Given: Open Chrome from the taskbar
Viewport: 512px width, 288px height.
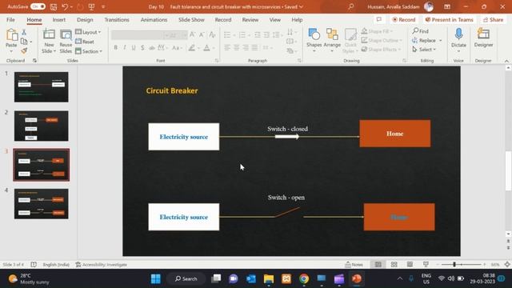Looking at the screenshot, I should coord(304,278).
